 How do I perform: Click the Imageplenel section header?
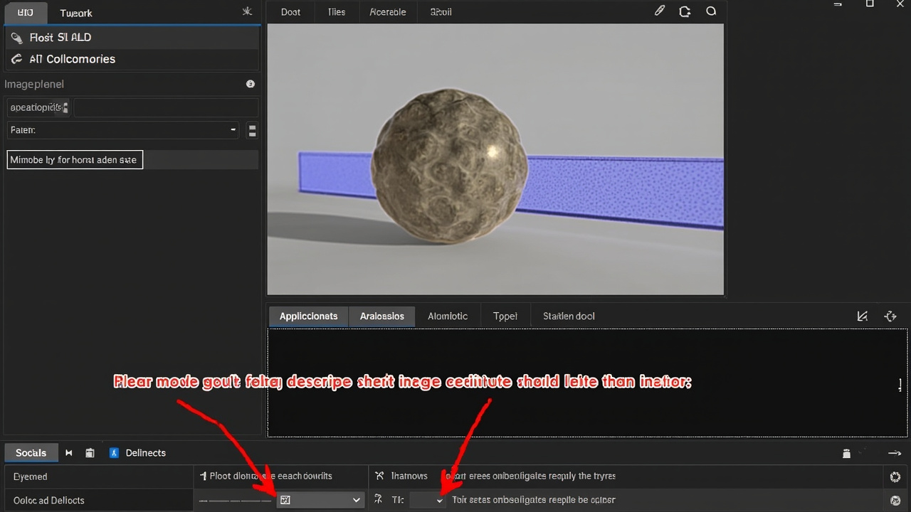click(x=34, y=84)
